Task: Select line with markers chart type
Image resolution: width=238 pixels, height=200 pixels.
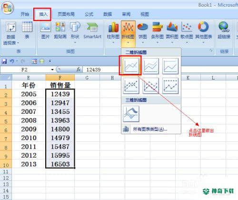Action: (x=131, y=86)
